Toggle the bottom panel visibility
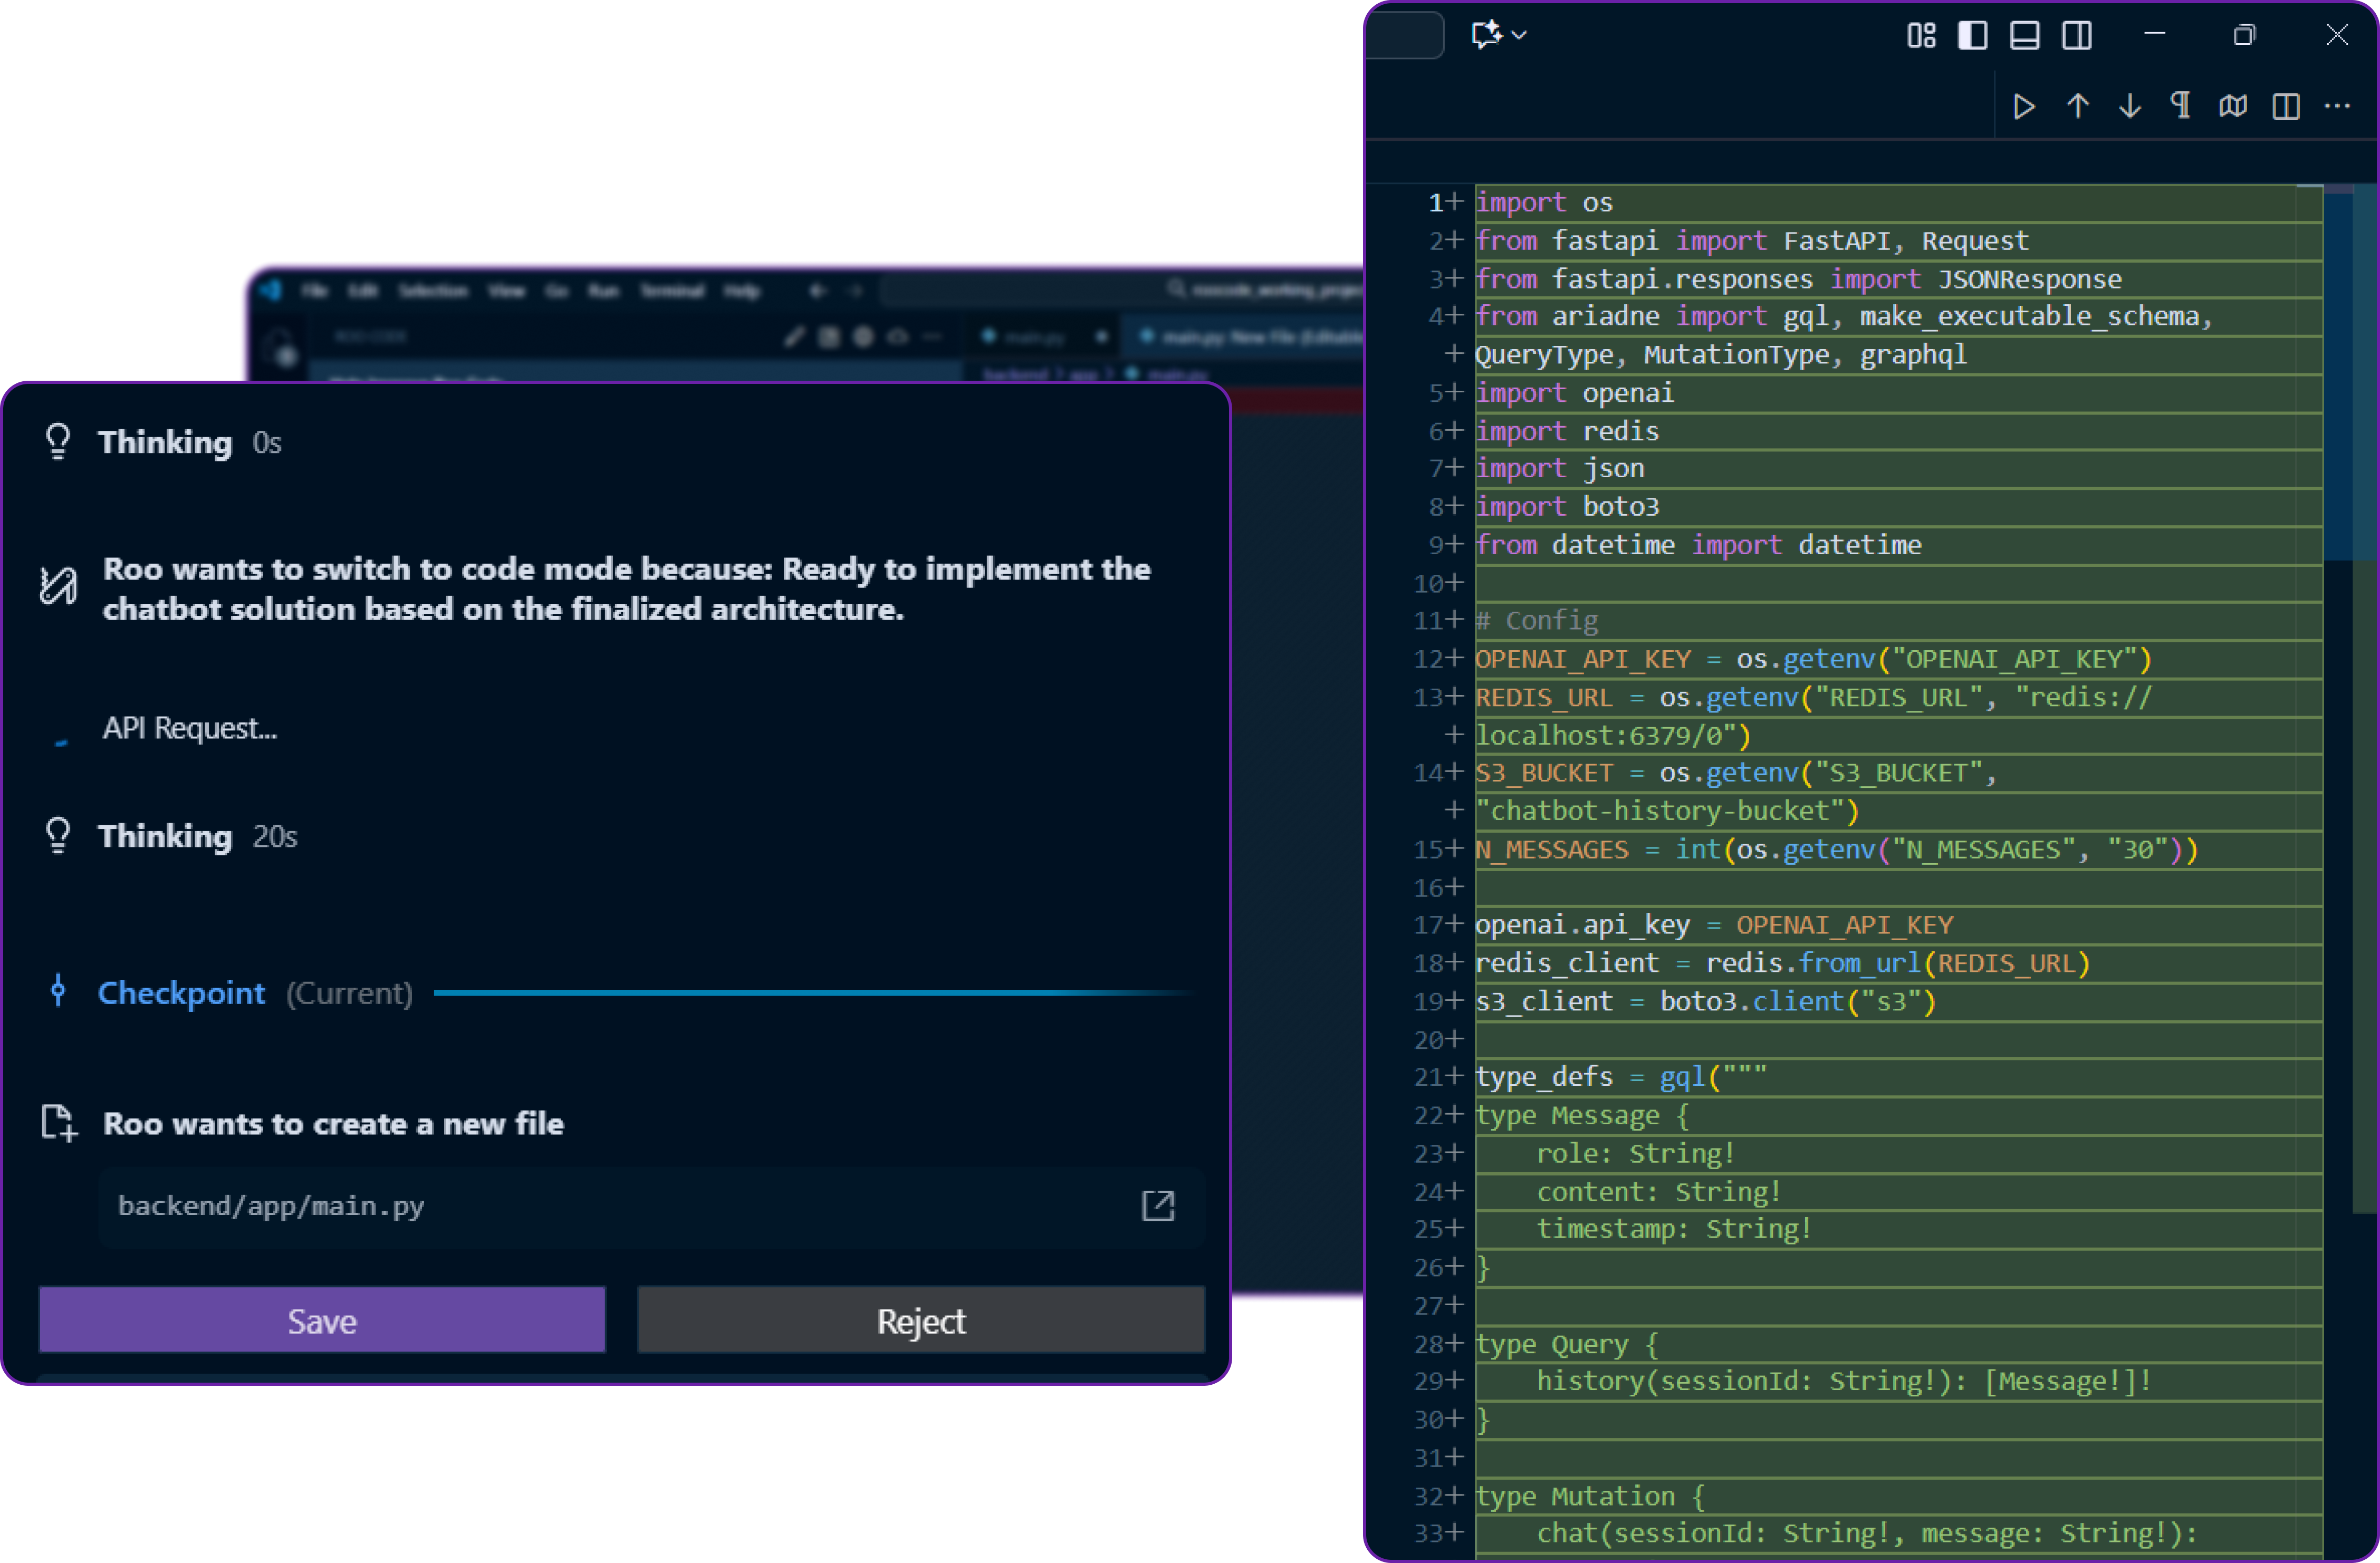Image resolution: width=2380 pixels, height=1563 pixels. point(2024,36)
